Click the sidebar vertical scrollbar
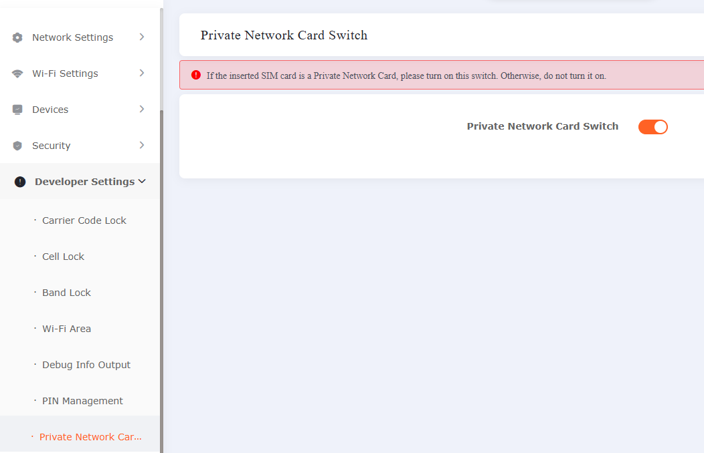The image size is (704, 453). click(161, 267)
